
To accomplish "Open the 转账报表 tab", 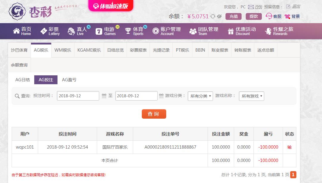I will [243, 50].
